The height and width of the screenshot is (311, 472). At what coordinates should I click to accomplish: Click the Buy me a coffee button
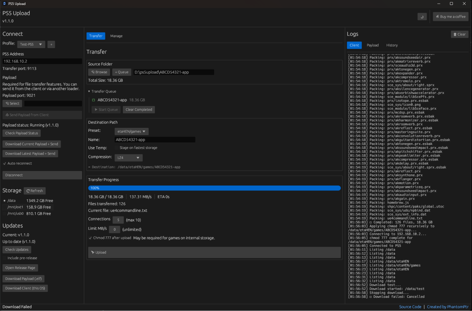click(x=451, y=17)
